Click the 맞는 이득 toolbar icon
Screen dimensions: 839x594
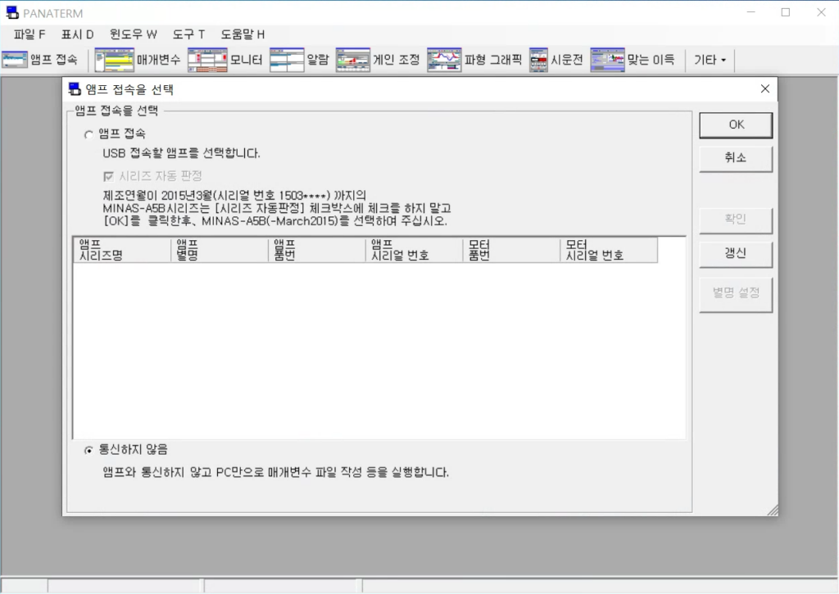coord(615,60)
